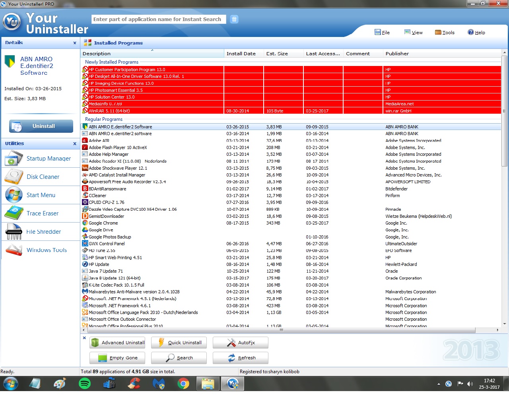Close the Utilities panel
509x407 pixels.
tap(75, 144)
